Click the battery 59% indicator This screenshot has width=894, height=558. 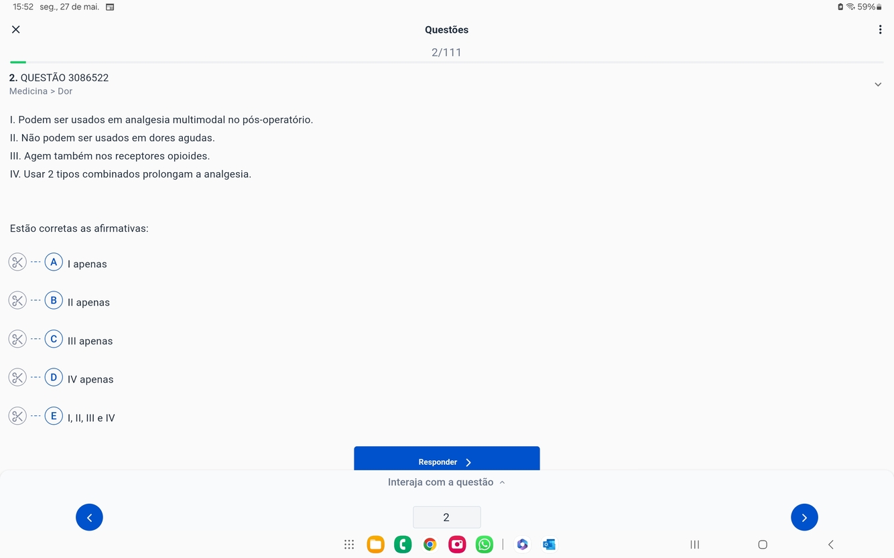pos(870,7)
